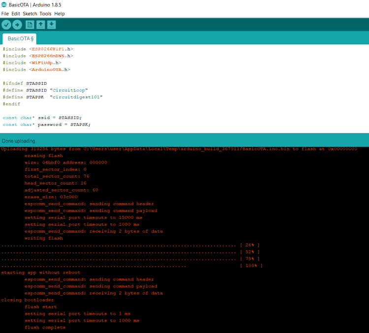Click the first_sector_index: 0 line
The width and height of the screenshot is (369, 333).
coord(55,169)
